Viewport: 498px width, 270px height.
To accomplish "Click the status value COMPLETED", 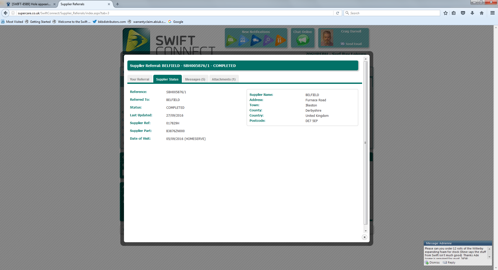I will [x=175, y=108].
